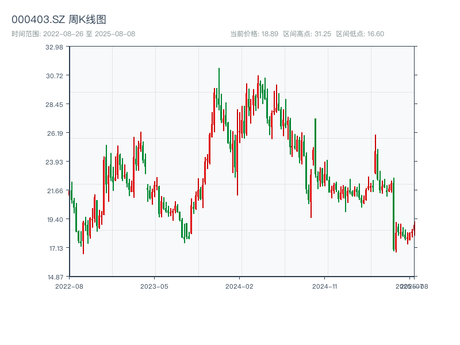The height and width of the screenshot is (345, 460).
Task: Click the long green crash candle in 2025
Action: [x=394, y=214]
